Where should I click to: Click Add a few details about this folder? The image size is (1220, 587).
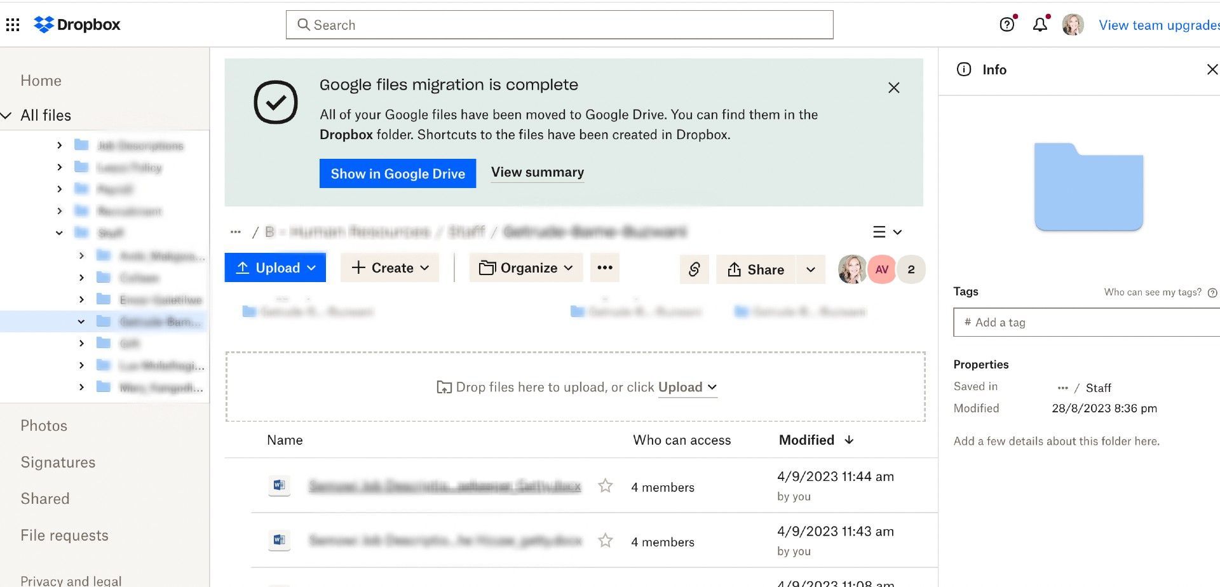click(x=1056, y=441)
